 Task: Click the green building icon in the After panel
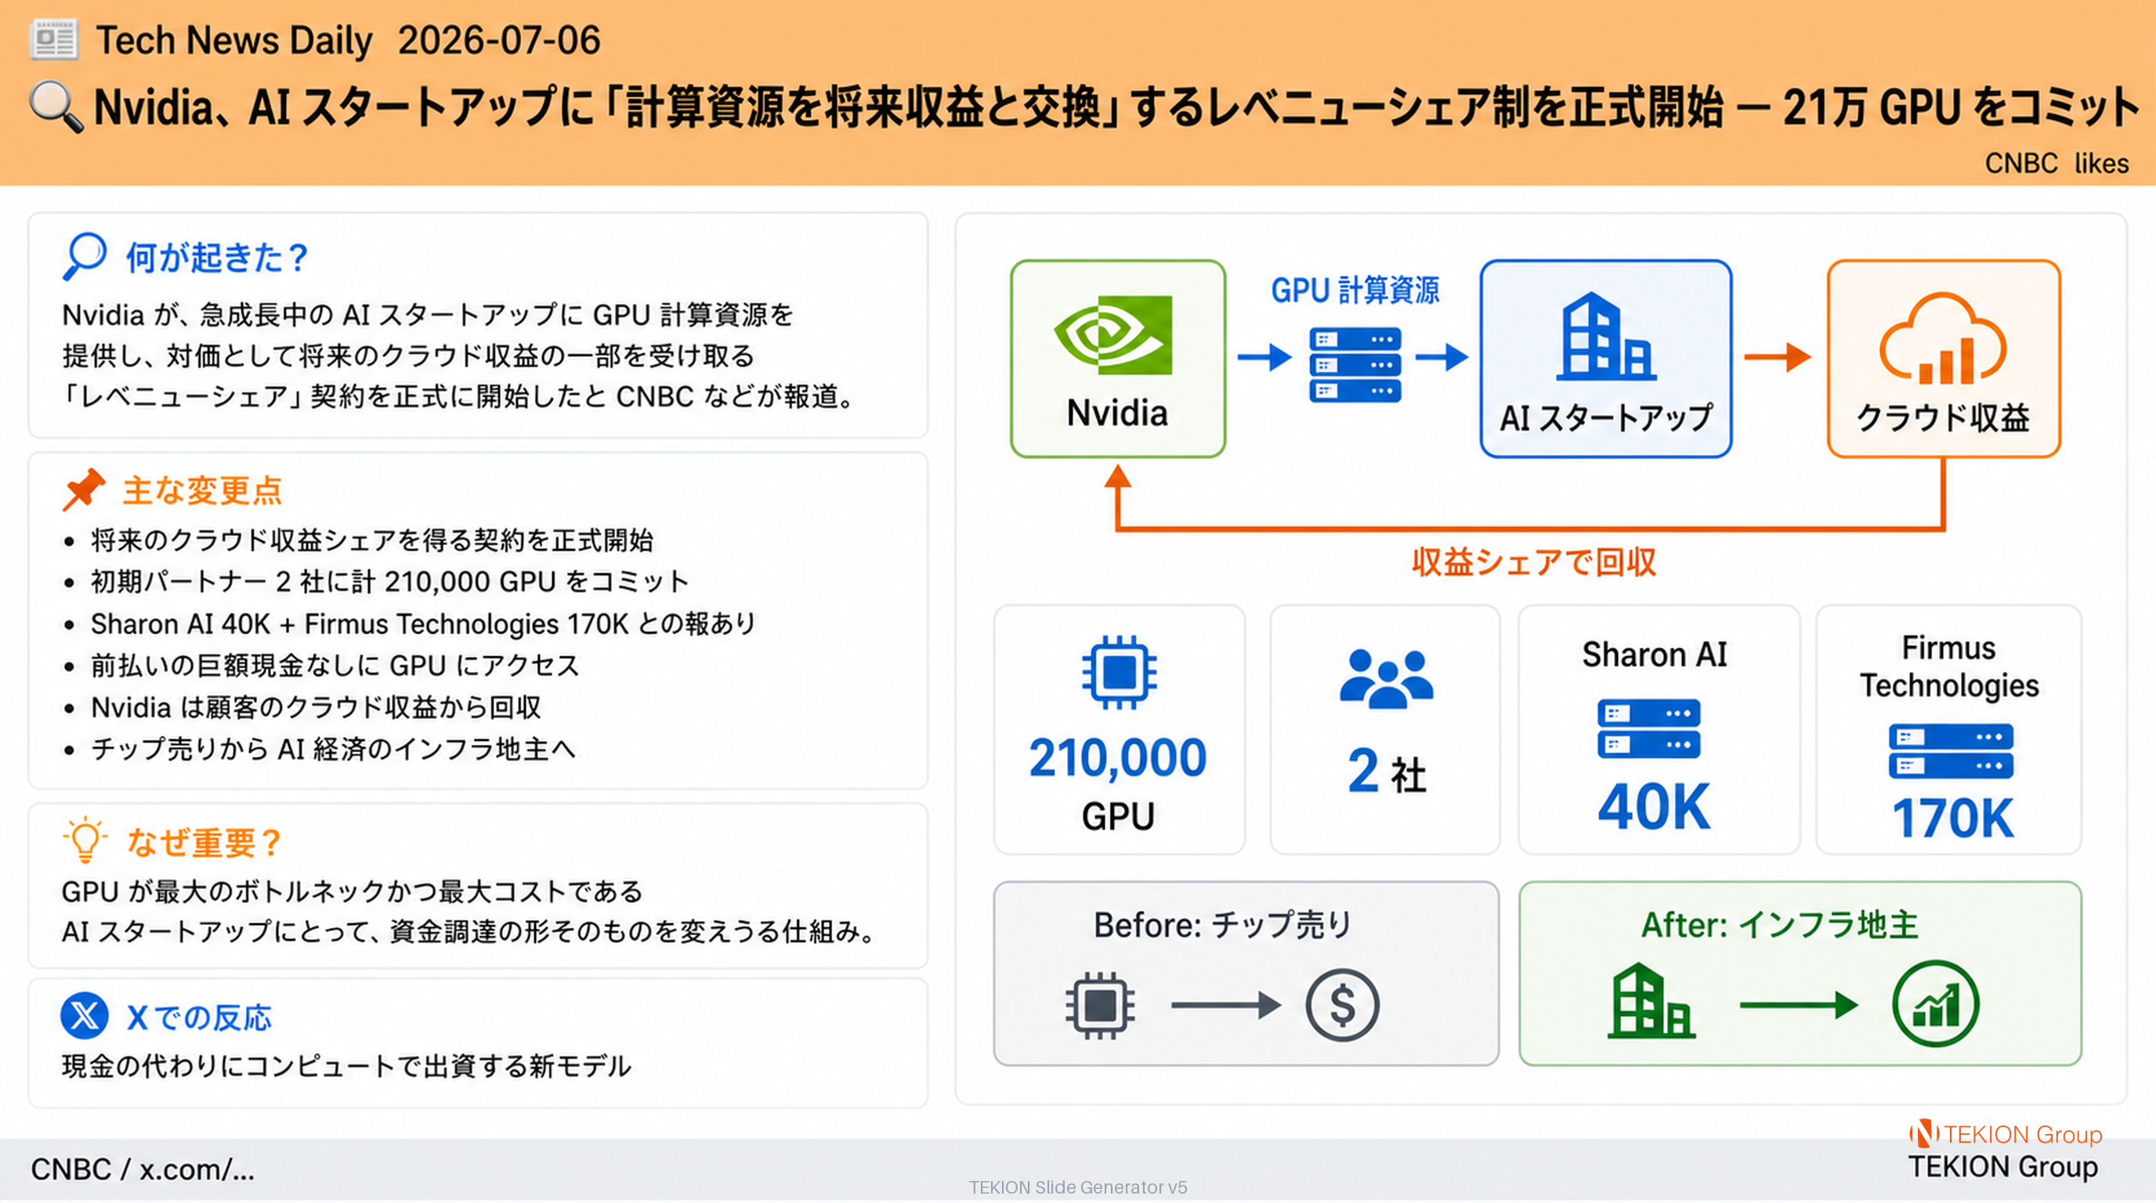pos(1651,1001)
